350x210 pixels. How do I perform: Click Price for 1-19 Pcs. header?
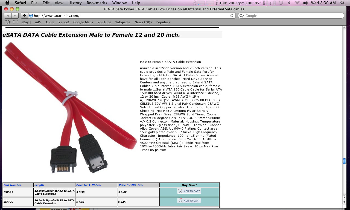tap(96, 185)
